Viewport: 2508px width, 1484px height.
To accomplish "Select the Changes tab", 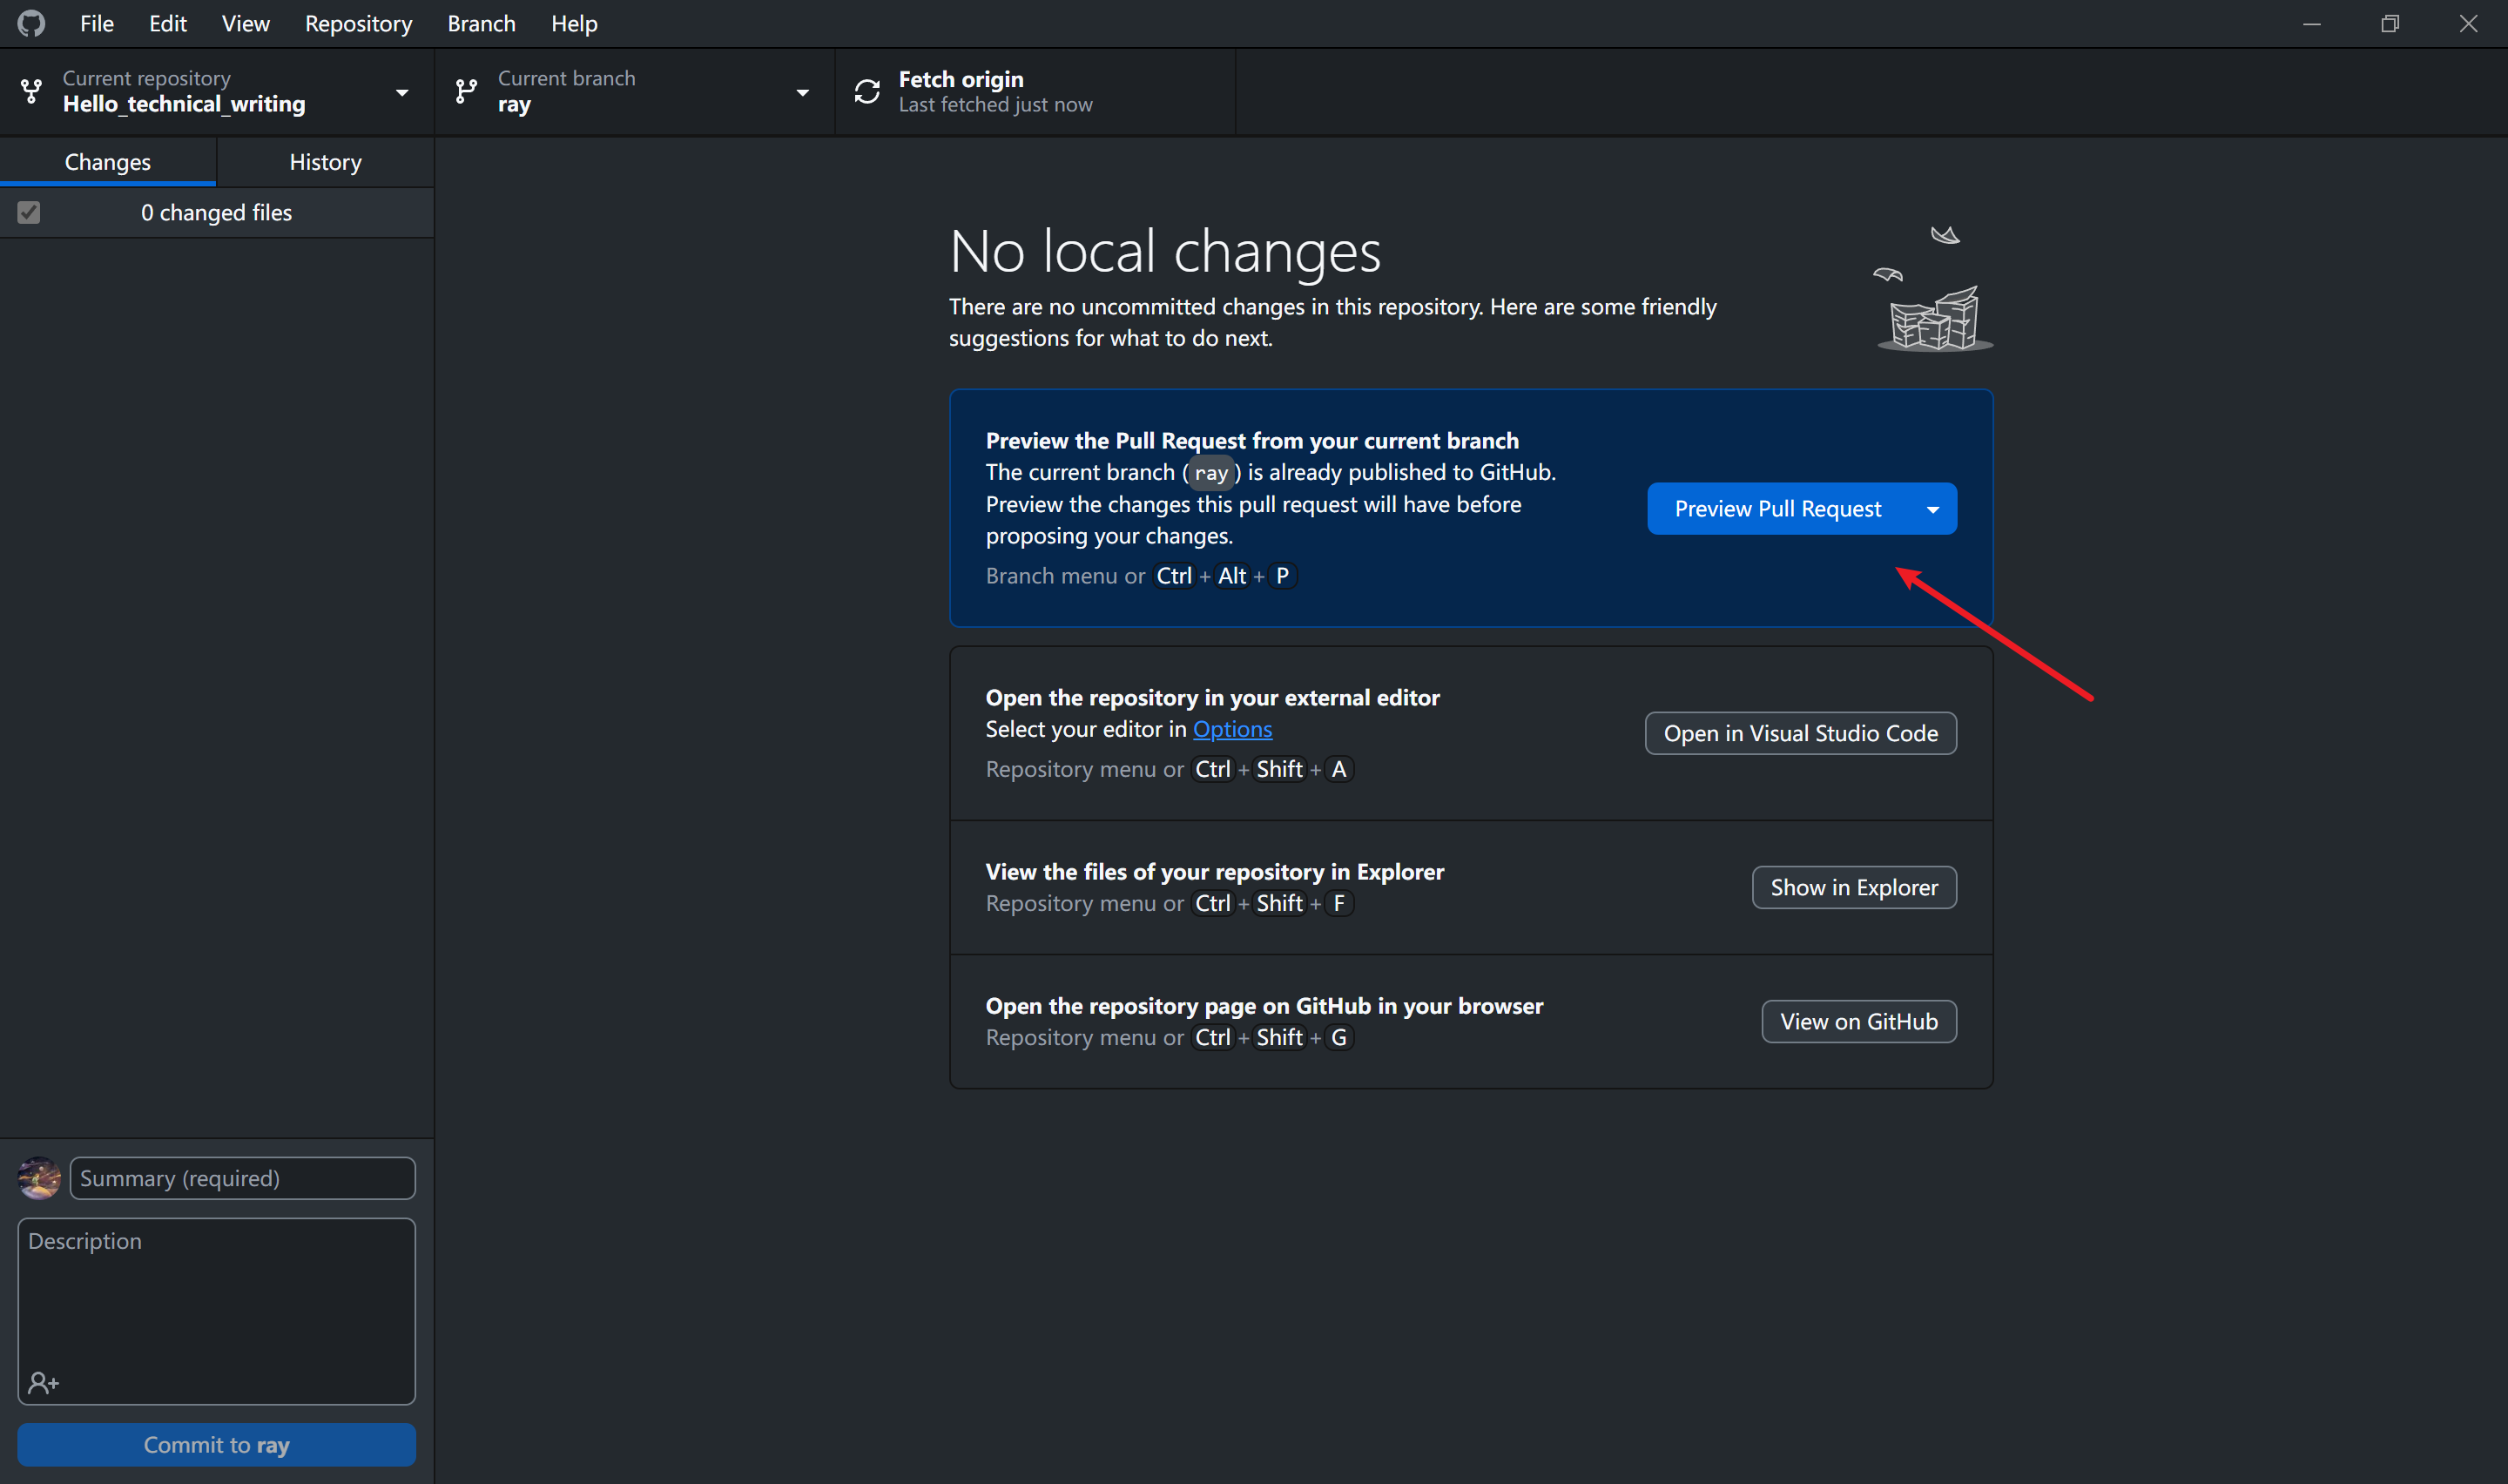I will (107, 162).
